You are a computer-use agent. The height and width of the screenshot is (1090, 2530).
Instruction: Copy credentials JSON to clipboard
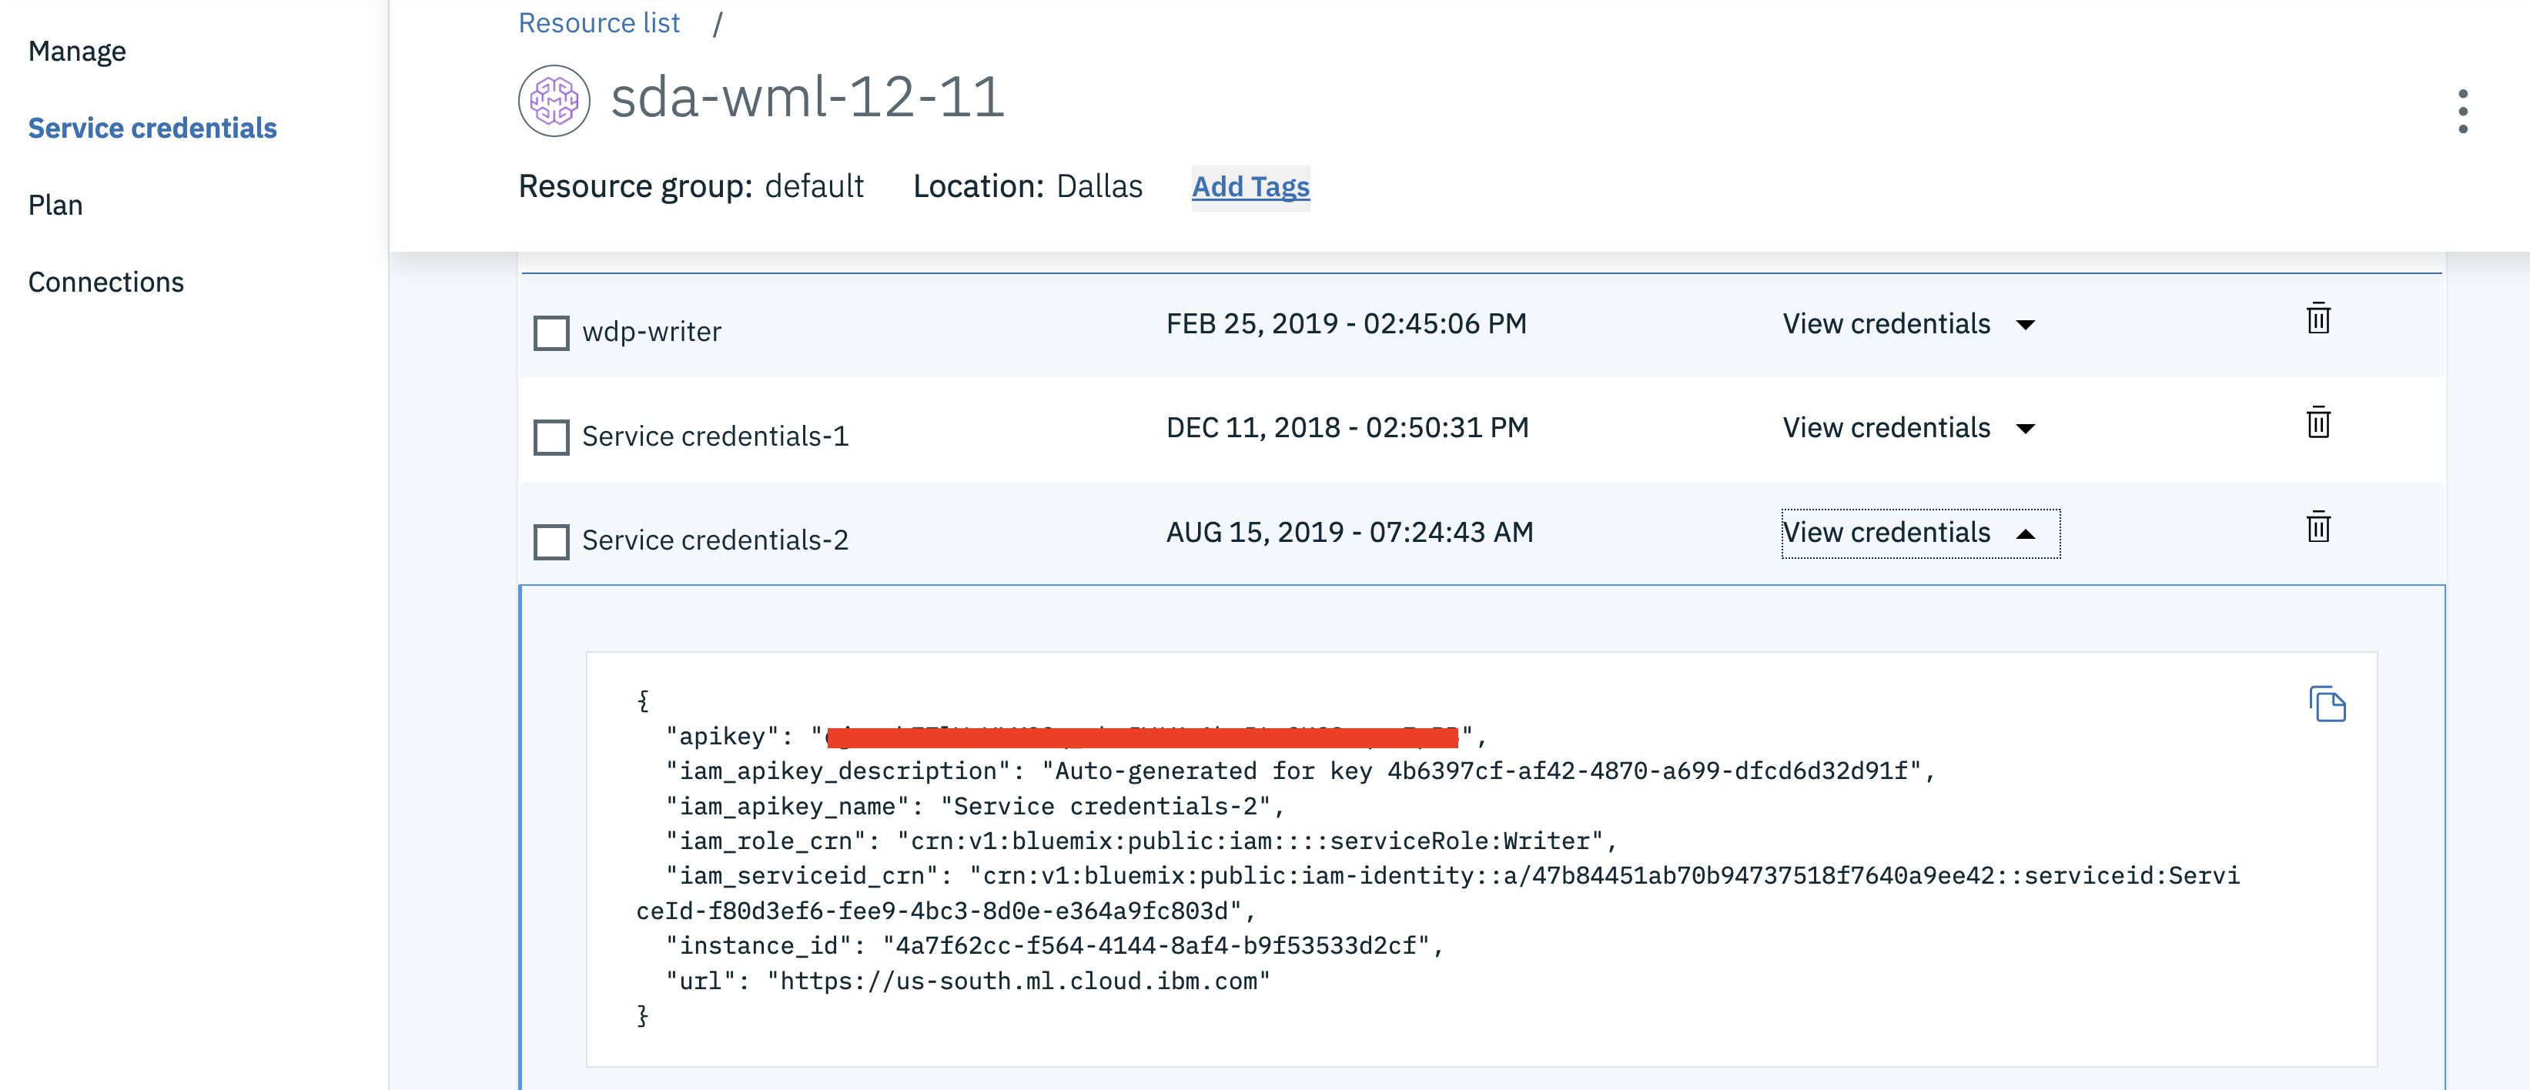2327,704
